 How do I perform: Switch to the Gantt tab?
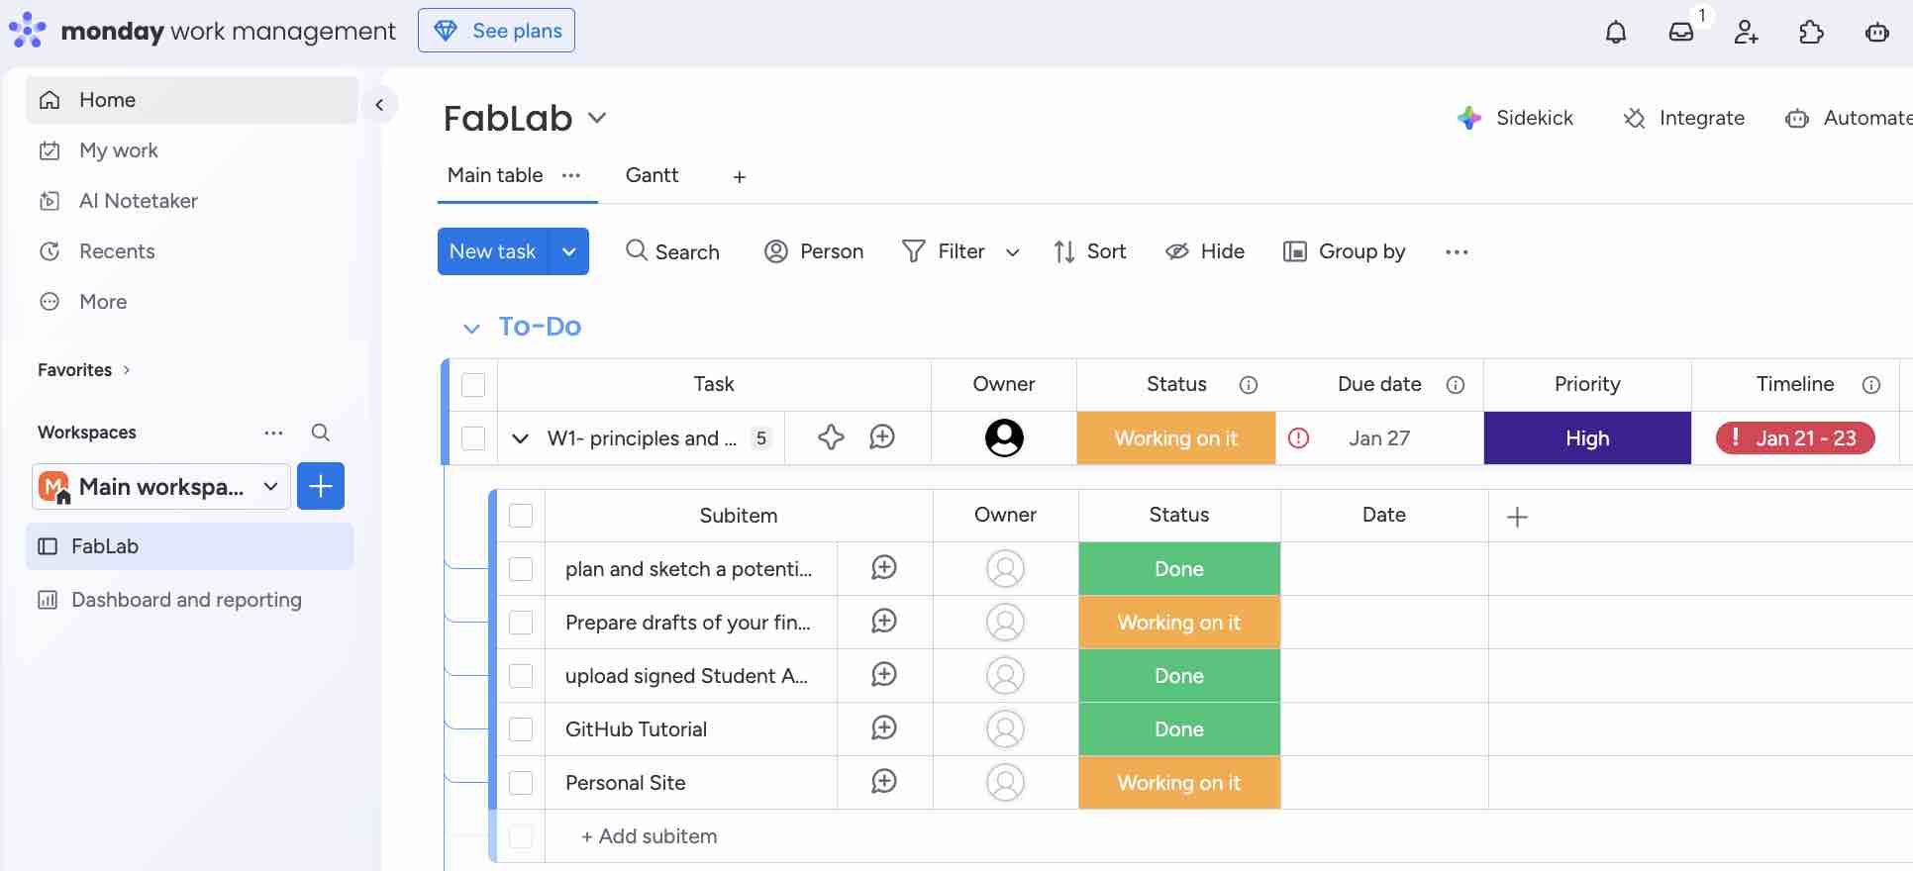652,175
